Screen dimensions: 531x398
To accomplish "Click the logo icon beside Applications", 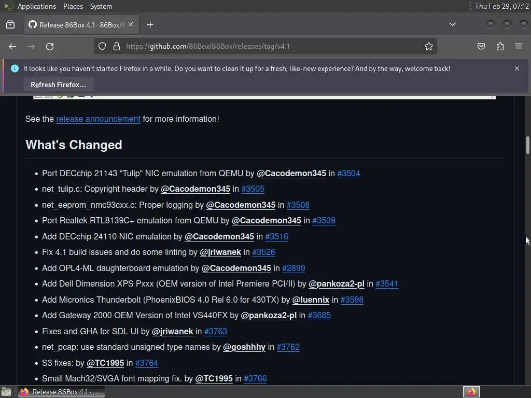I will point(8,6).
